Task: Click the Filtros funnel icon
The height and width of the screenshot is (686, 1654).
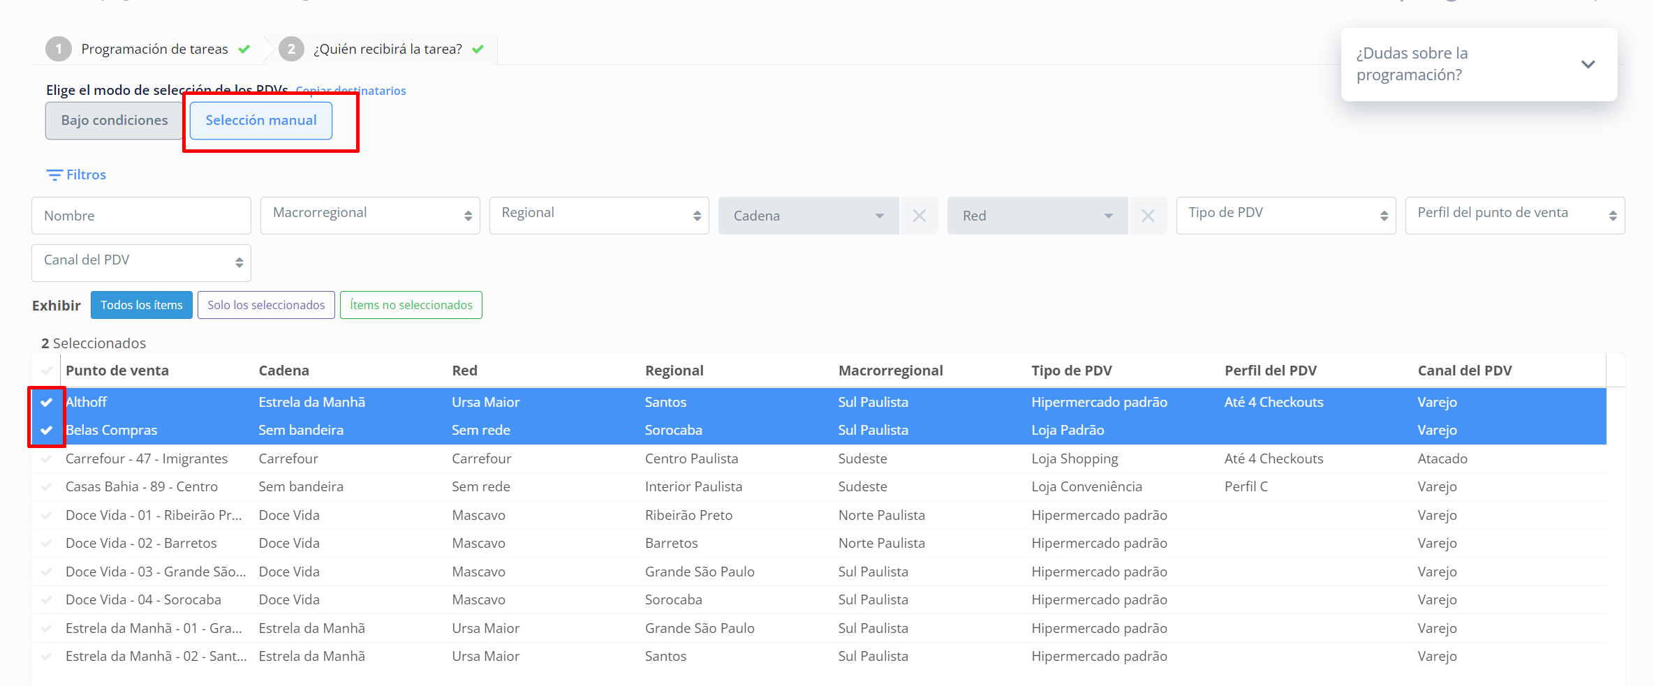Action: pos(54,175)
